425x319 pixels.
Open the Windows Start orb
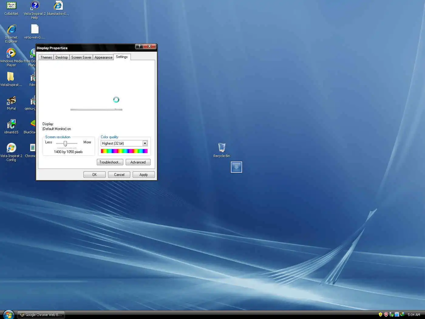(8, 314)
